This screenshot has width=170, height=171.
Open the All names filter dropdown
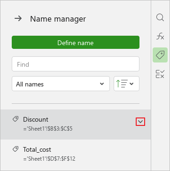coord(61,84)
